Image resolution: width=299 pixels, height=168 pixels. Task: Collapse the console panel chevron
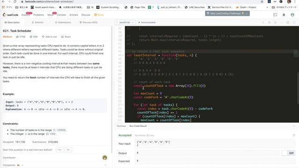pyautogui.click(x=294, y=126)
